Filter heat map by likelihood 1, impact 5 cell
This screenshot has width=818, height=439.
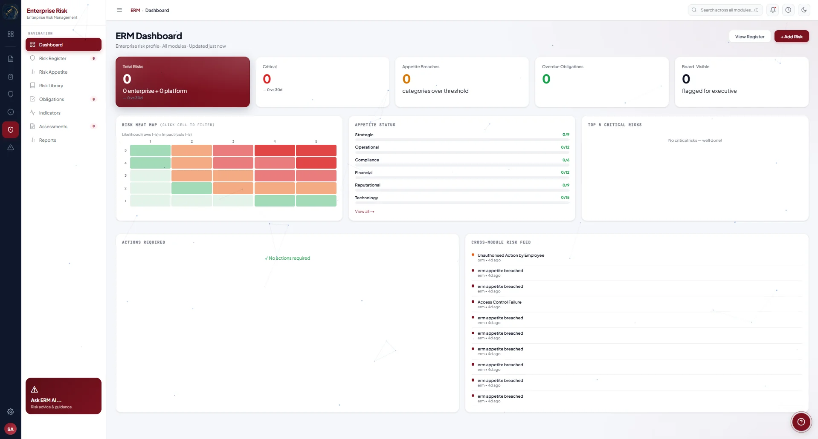[316, 201]
